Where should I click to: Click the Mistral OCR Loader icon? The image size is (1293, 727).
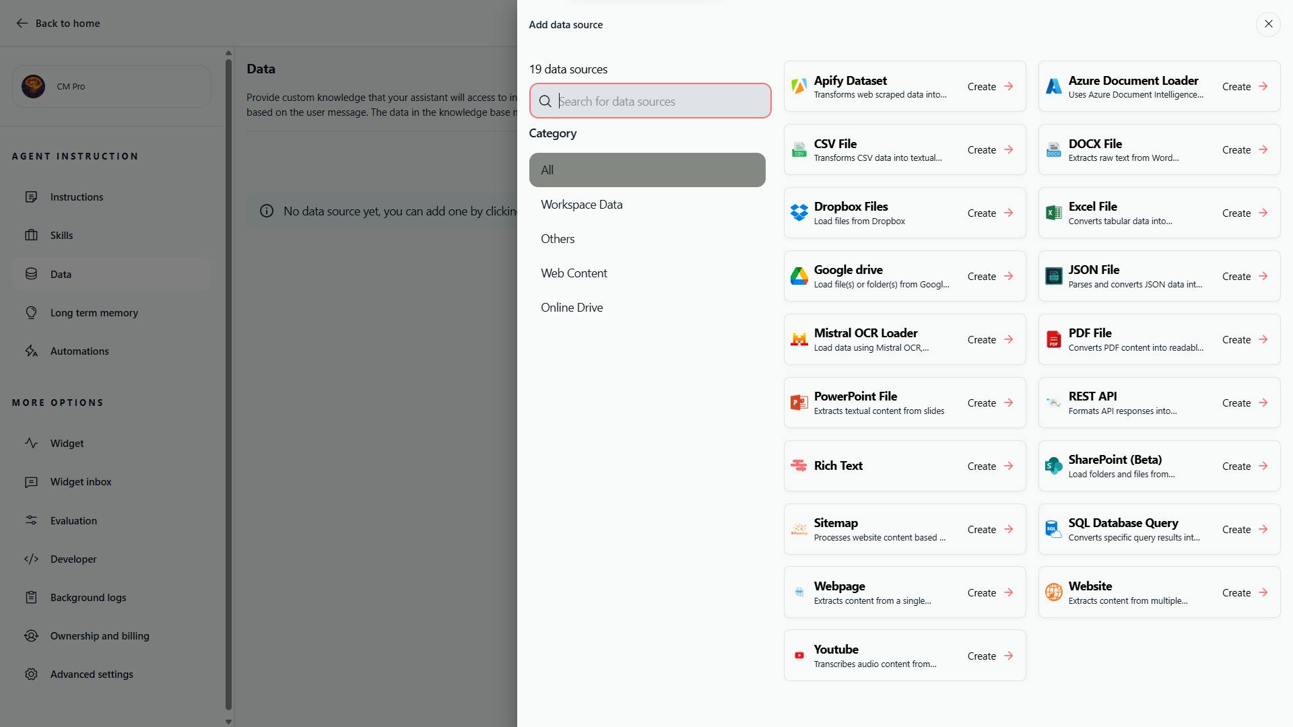(799, 339)
